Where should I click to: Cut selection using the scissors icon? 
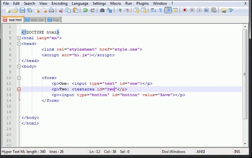[61, 10]
